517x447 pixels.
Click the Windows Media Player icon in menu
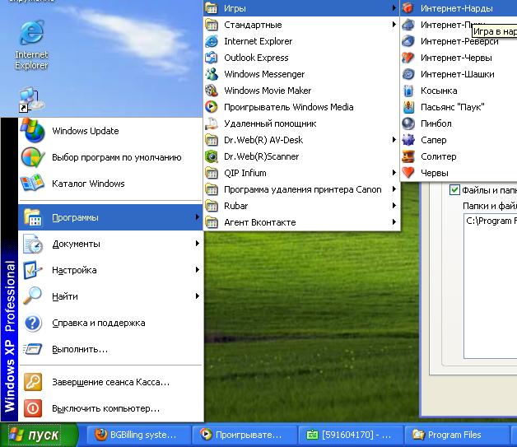pyautogui.click(x=212, y=107)
